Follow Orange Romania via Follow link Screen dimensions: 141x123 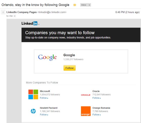tap(97, 115)
